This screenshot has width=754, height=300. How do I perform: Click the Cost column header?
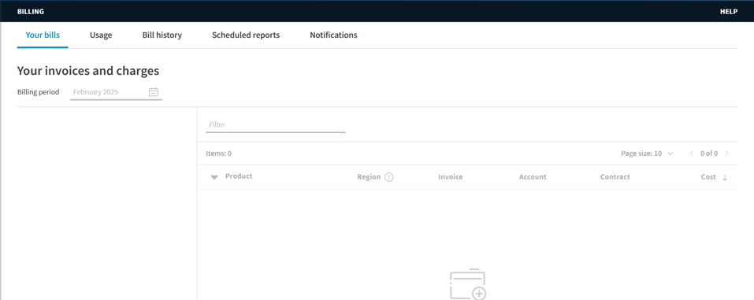pos(708,177)
